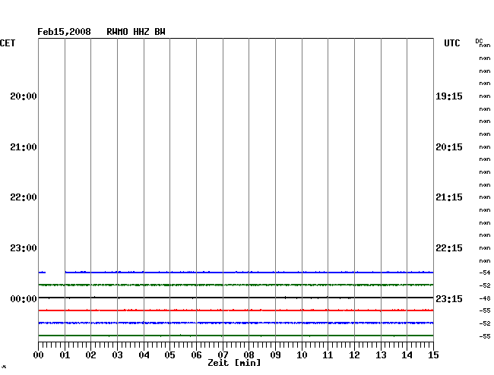Click minute tick label "11"

(x=328, y=355)
